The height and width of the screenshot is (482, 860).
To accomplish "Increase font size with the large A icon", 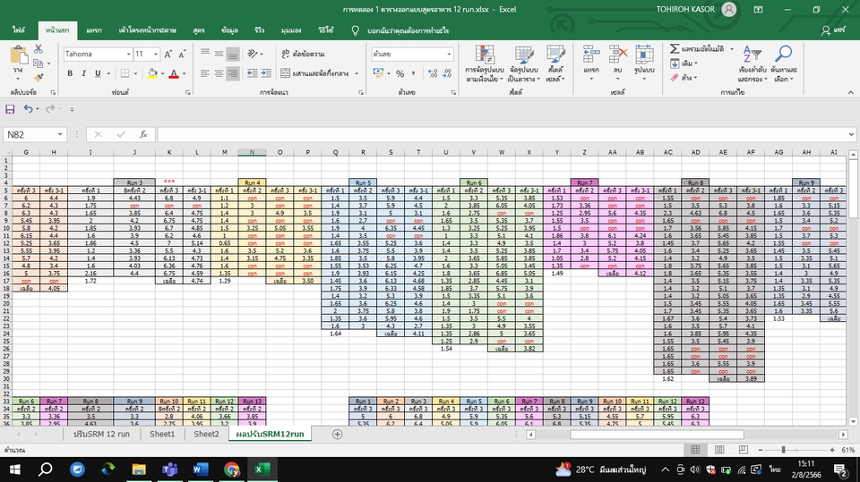I will pos(168,55).
